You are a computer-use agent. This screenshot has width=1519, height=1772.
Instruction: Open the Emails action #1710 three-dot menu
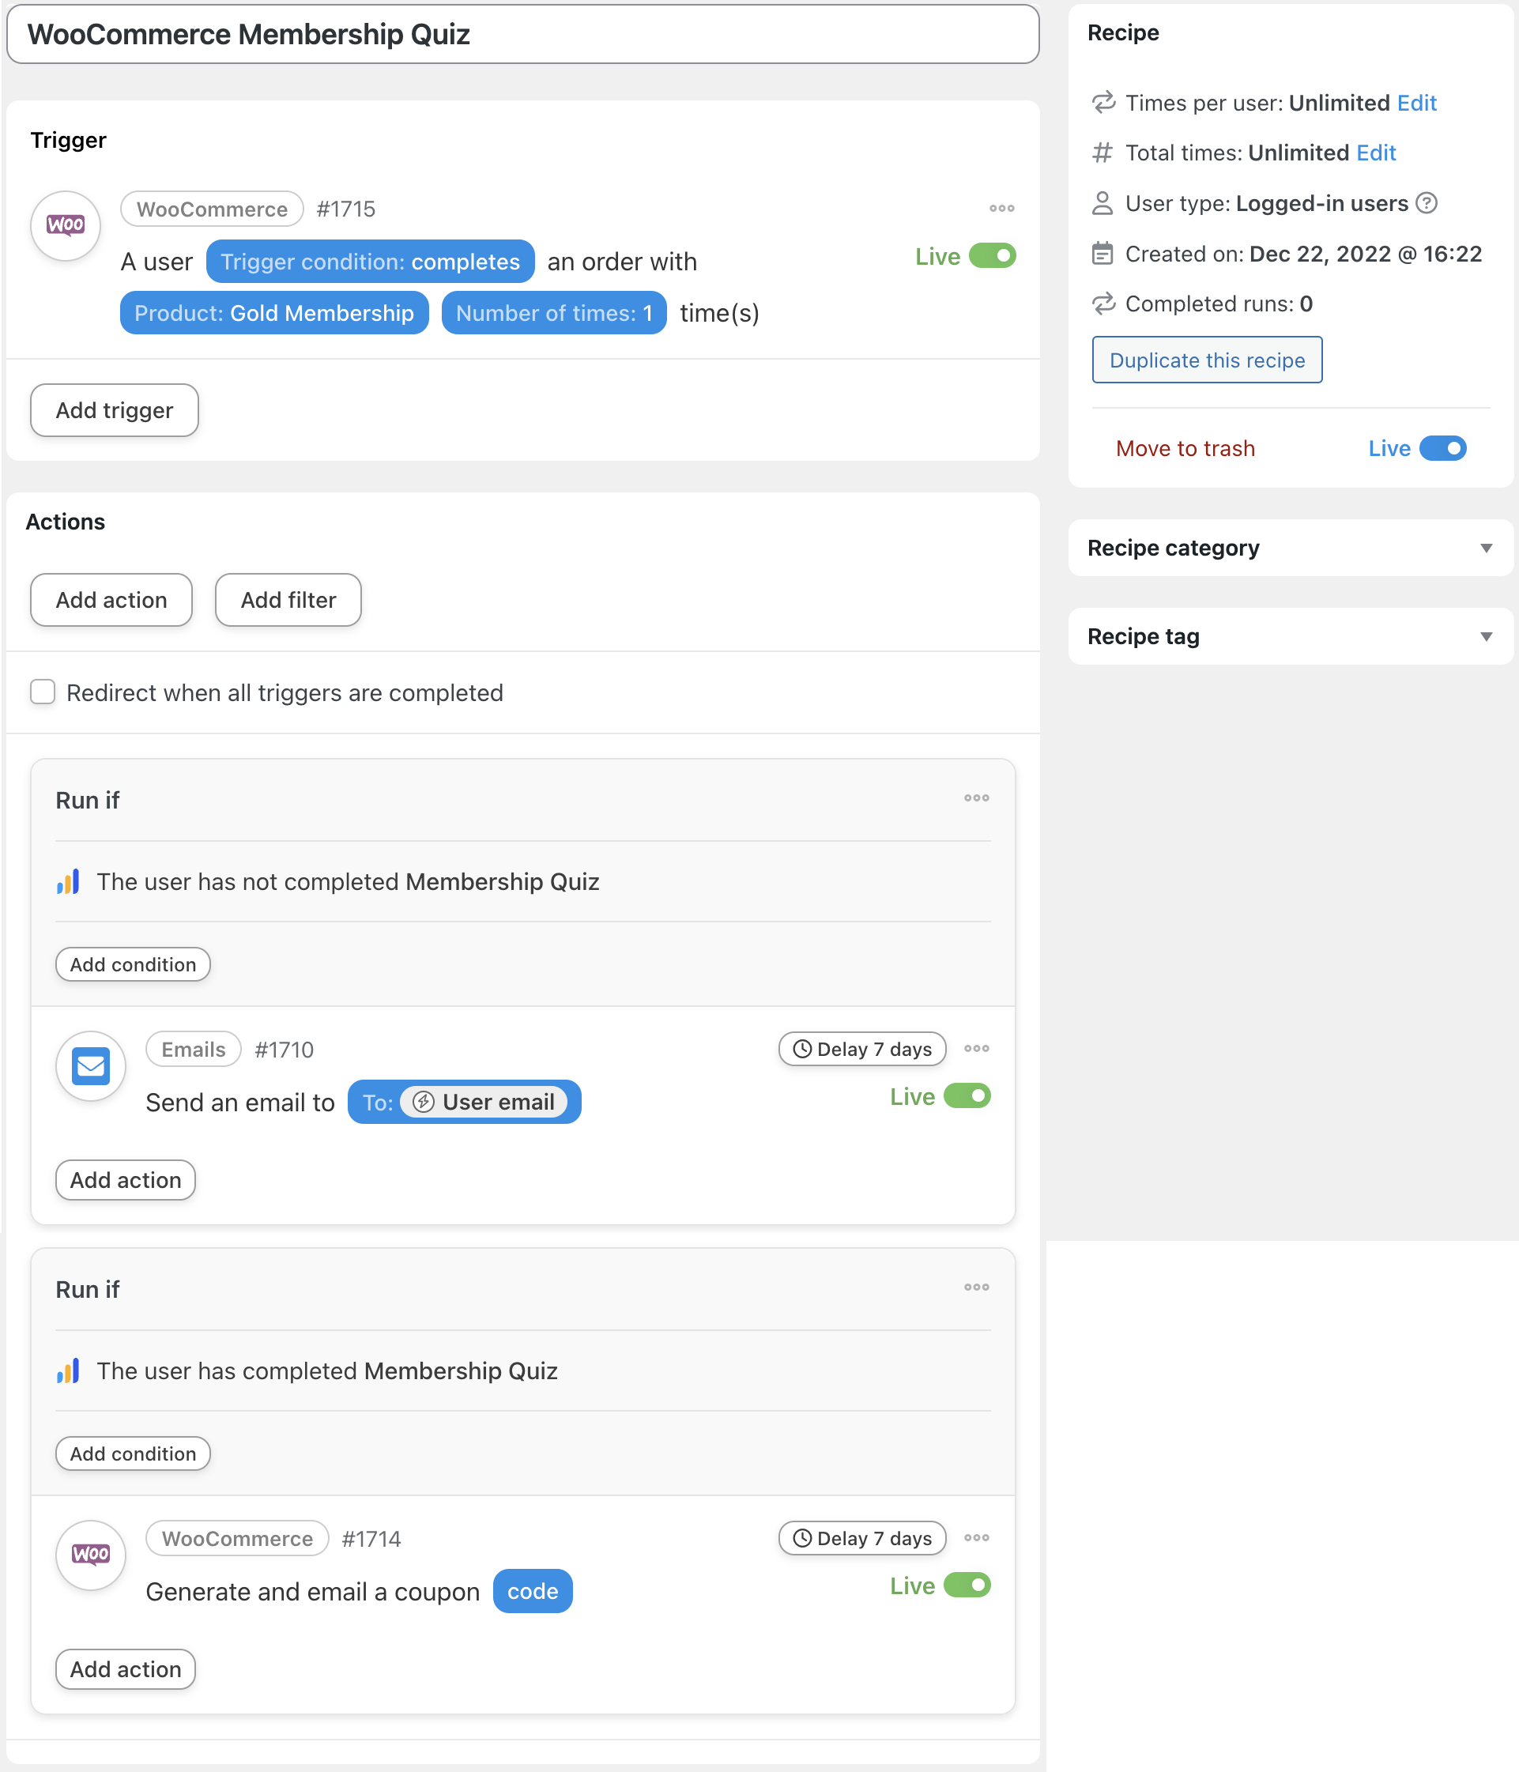click(977, 1049)
